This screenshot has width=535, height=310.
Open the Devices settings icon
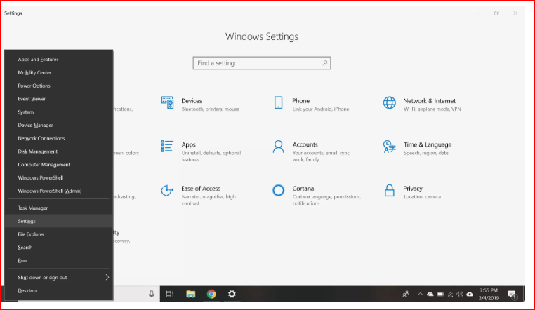click(x=167, y=102)
